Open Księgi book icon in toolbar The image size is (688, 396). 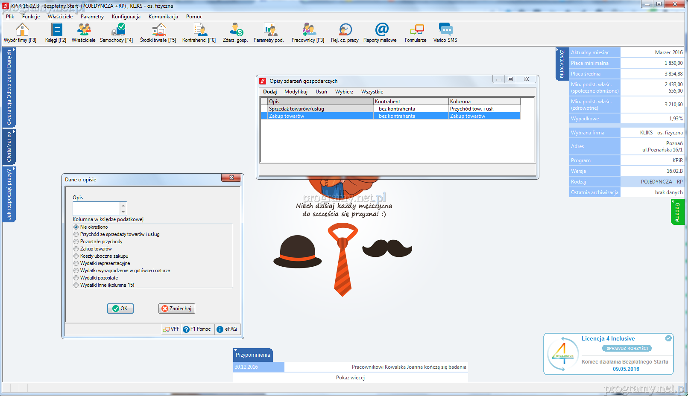pyautogui.click(x=56, y=30)
